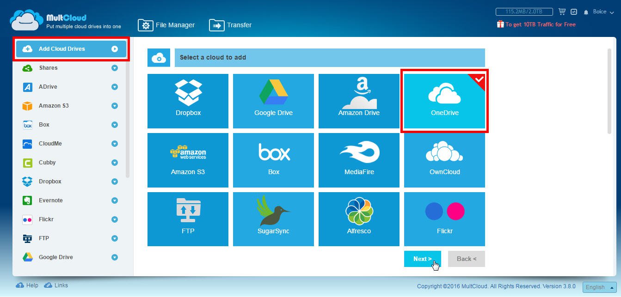Select the Dropbox cloud tile
This screenshot has height=297, width=621.
tap(188, 101)
